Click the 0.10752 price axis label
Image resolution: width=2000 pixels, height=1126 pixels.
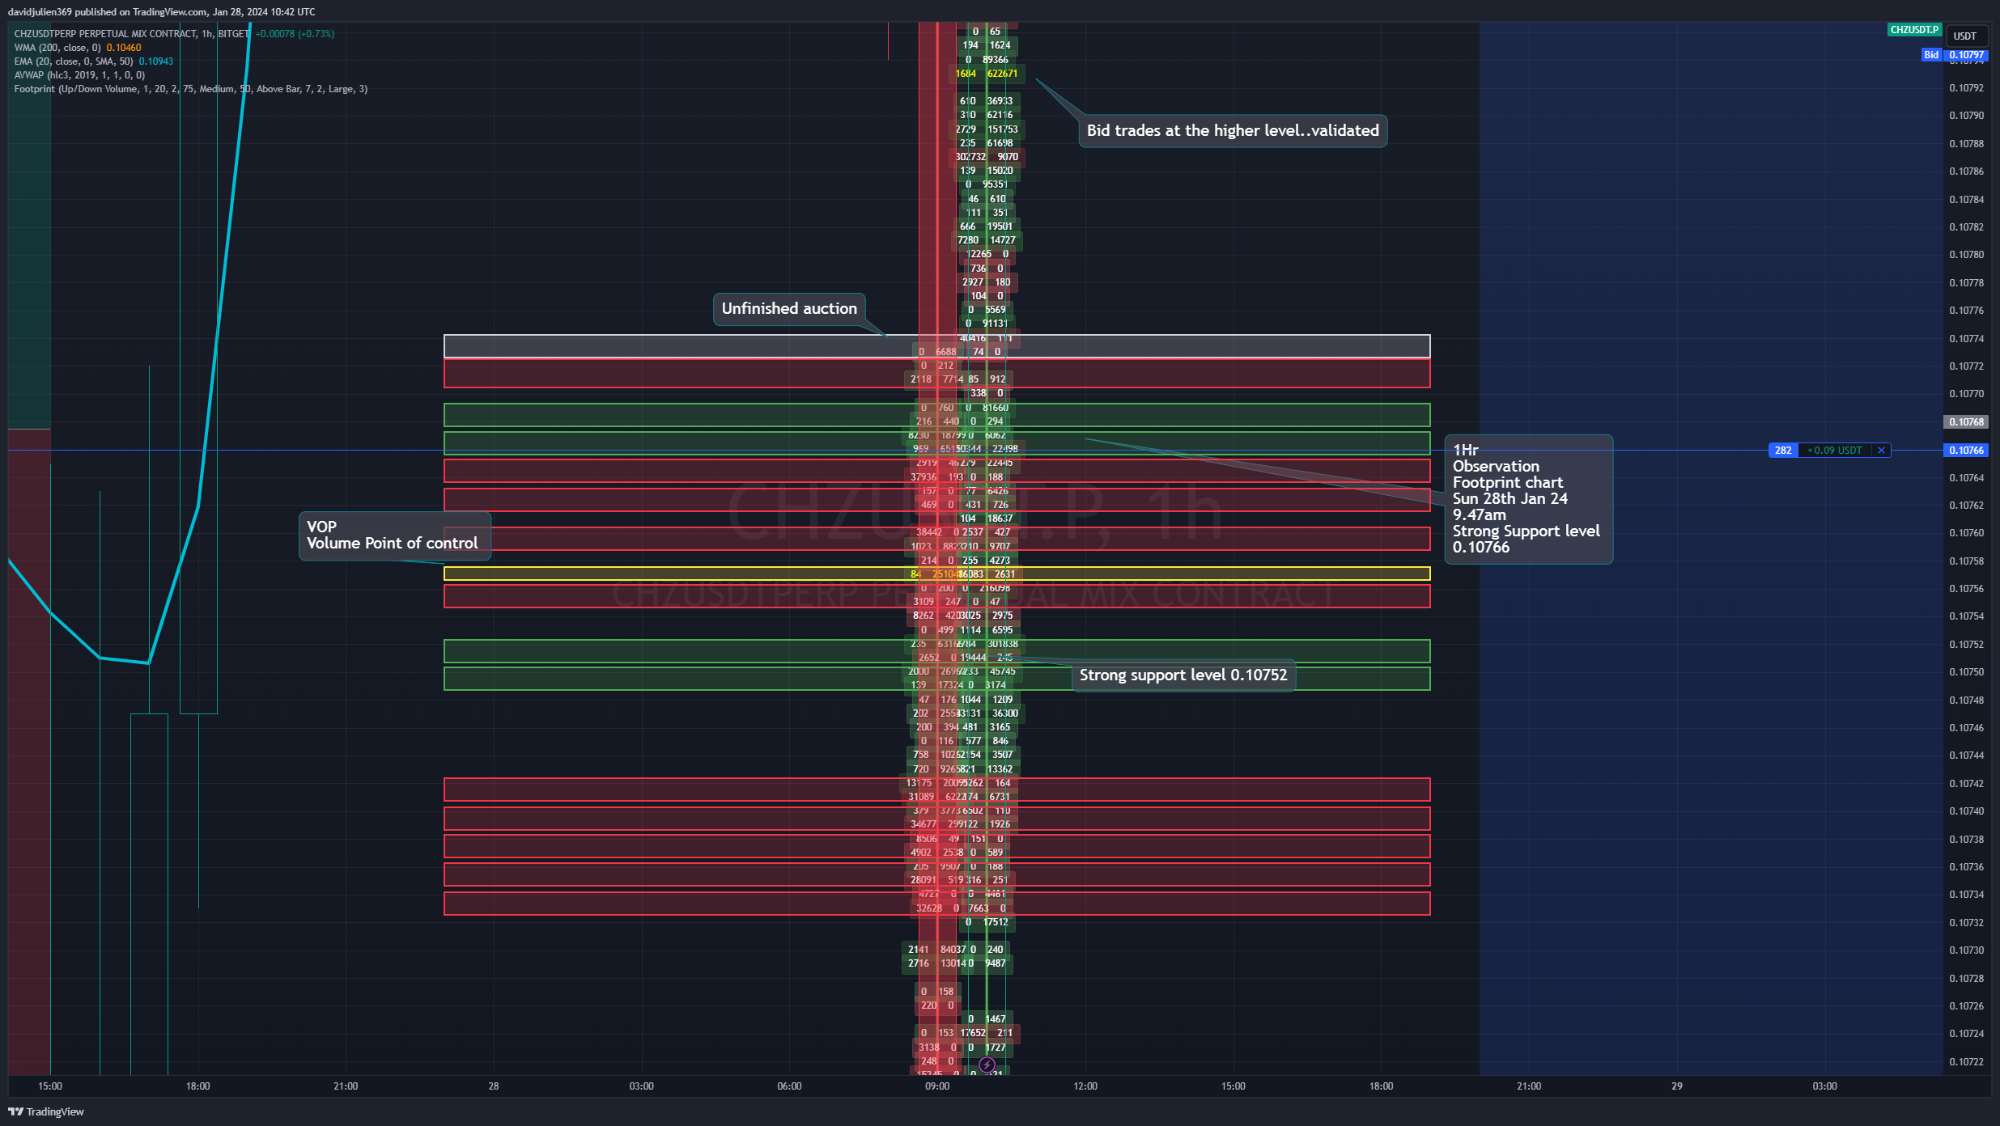click(1966, 645)
